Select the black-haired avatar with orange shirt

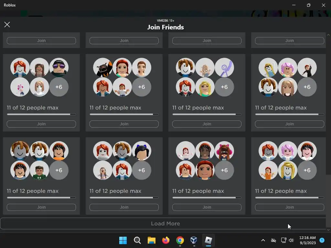59,151
